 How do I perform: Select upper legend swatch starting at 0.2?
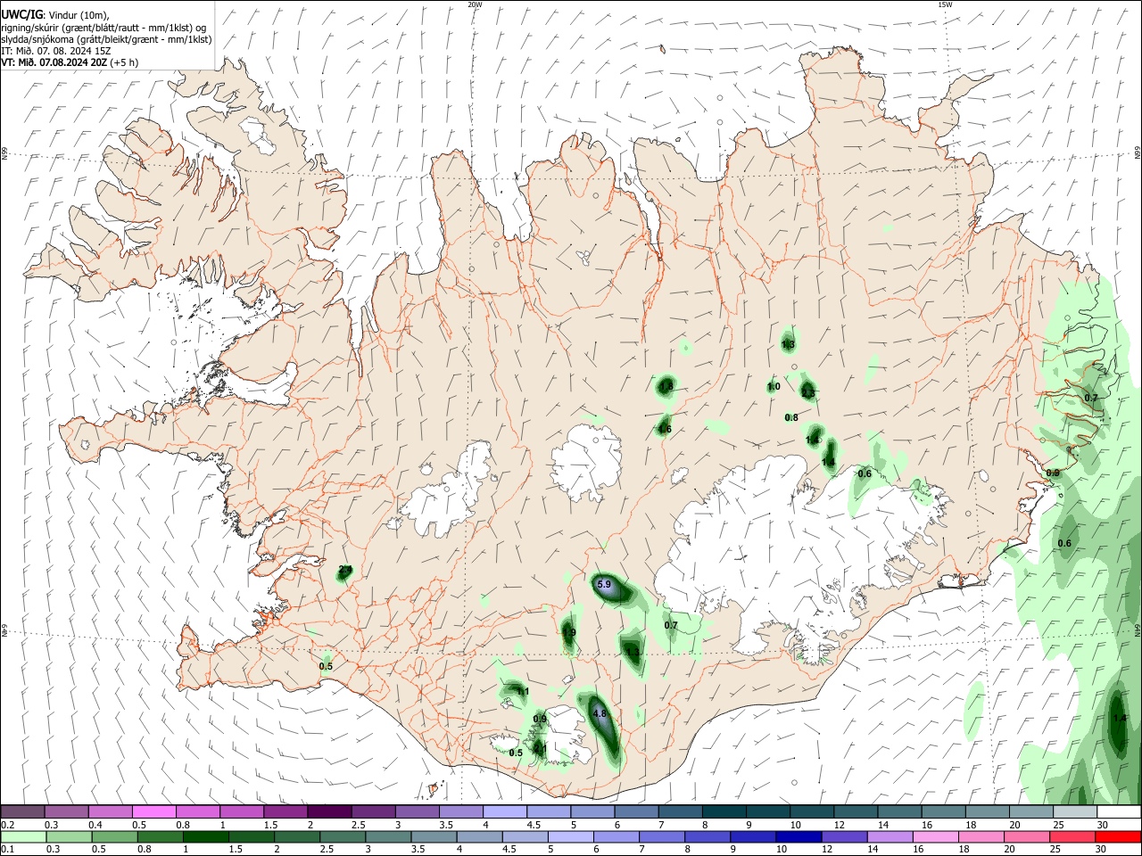pyautogui.click(x=23, y=811)
